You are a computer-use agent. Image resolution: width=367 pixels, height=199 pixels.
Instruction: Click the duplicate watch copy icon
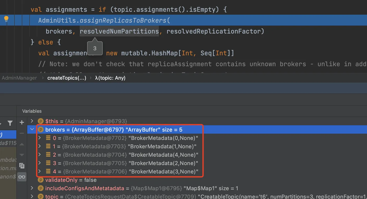pos(22,166)
